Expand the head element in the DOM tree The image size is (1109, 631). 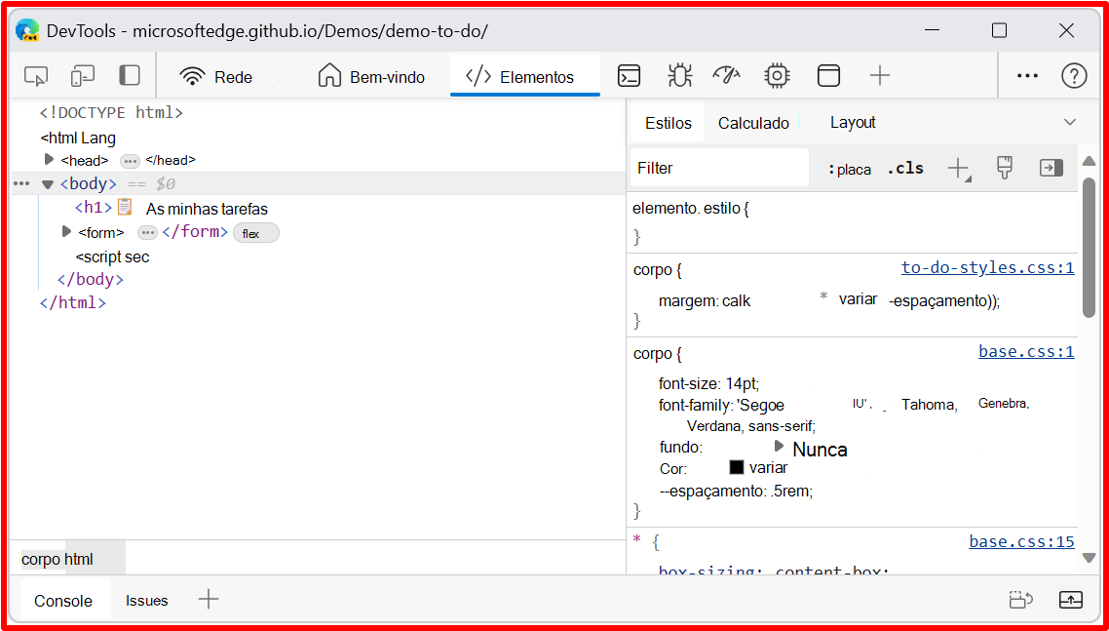(x=49, y=159)
